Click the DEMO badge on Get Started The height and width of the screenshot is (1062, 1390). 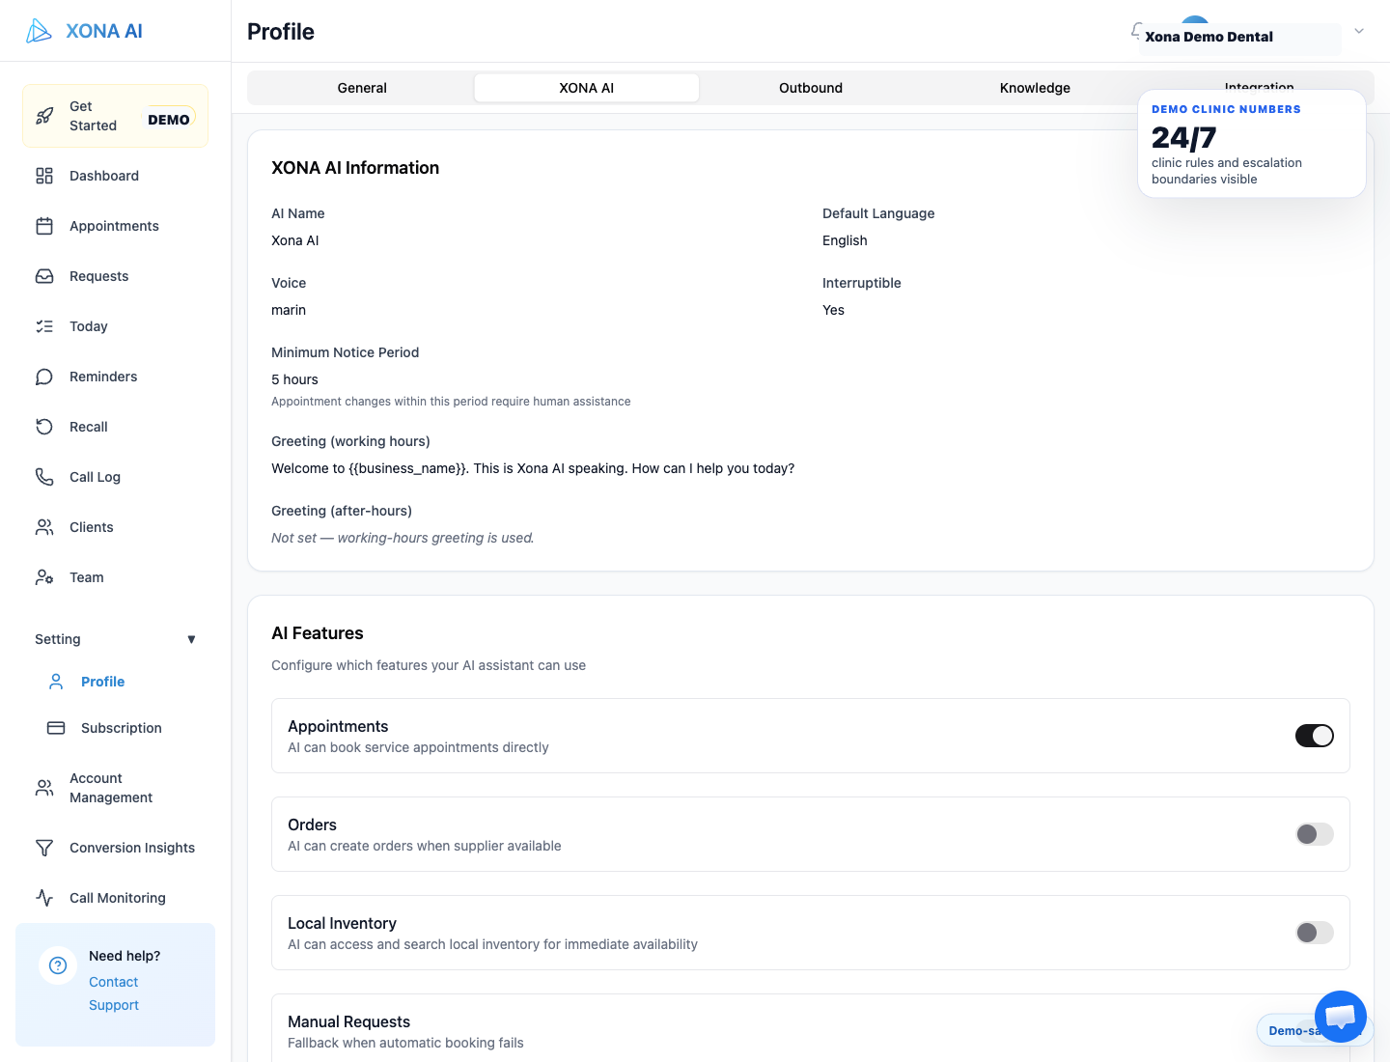pyautogui.click(x=169, y=120)
